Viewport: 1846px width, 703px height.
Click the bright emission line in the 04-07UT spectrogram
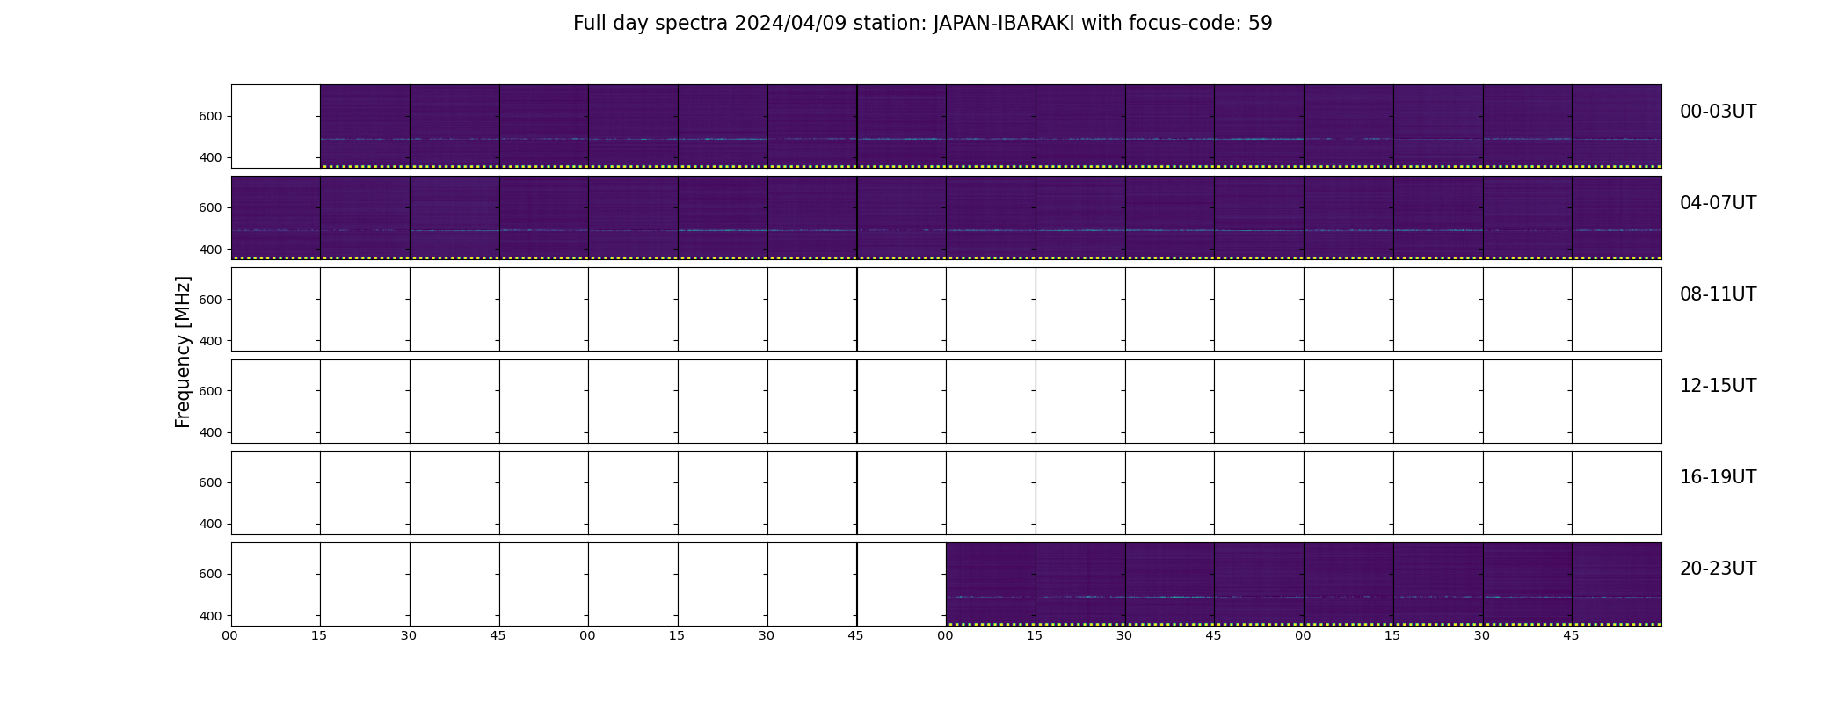point(946,230)
